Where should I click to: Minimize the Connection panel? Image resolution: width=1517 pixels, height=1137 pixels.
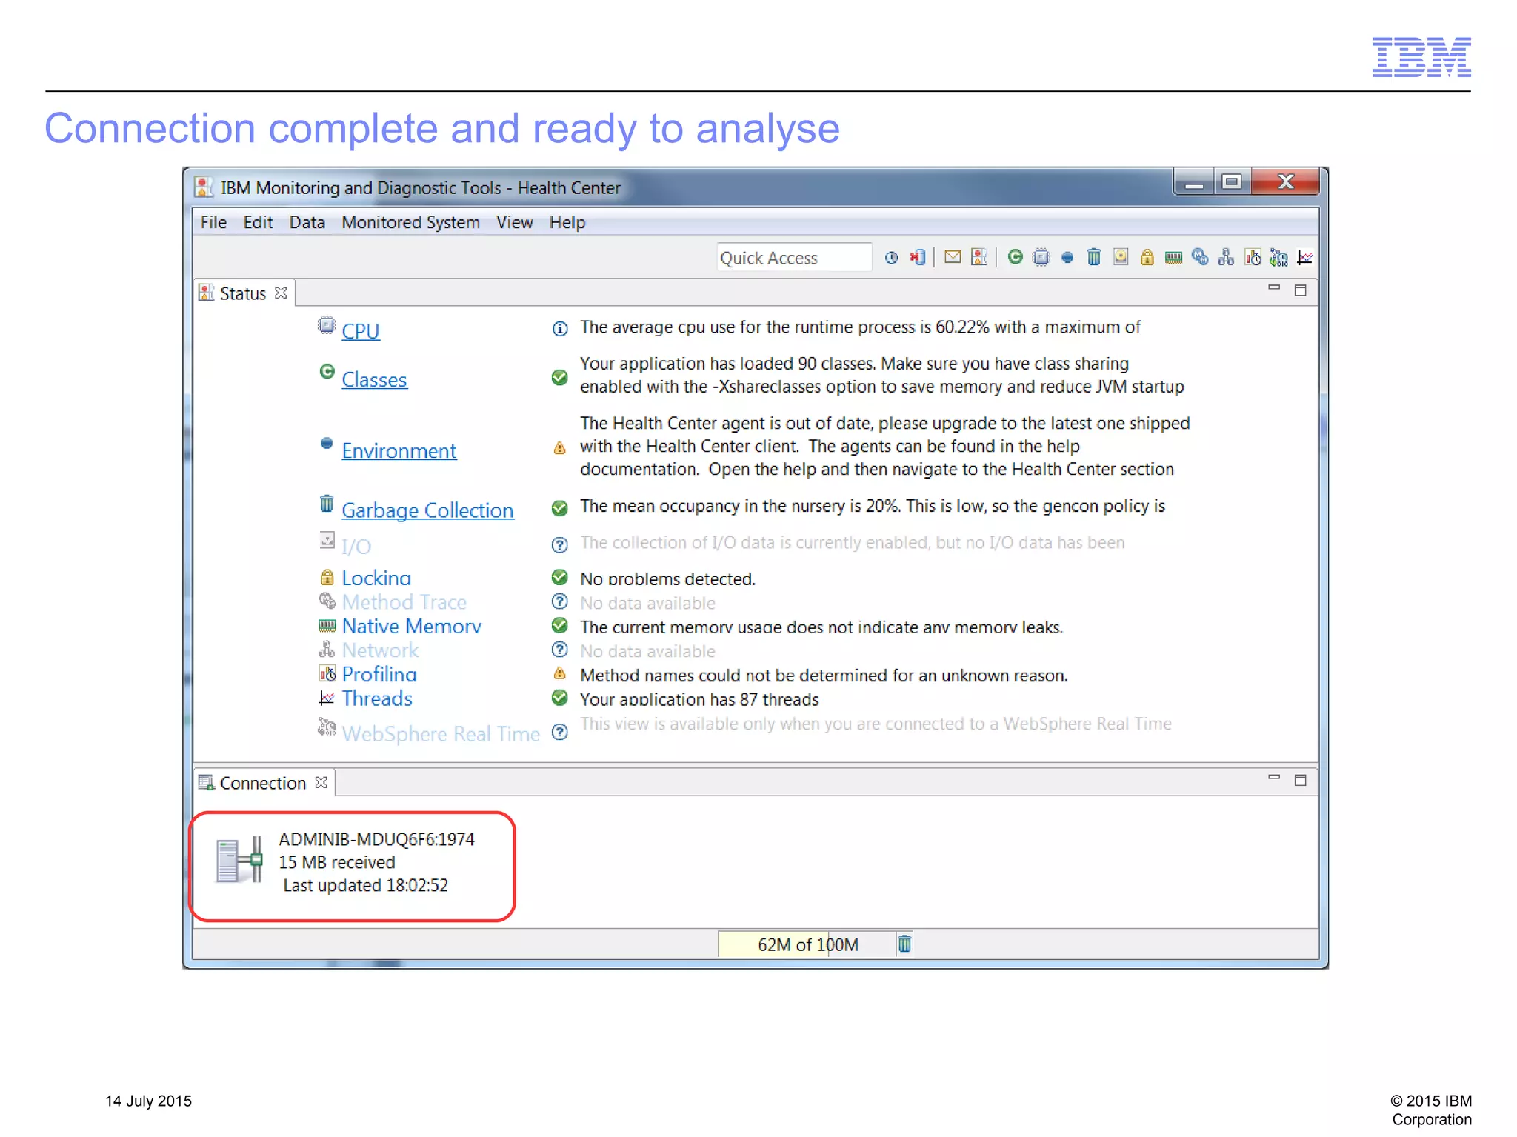pyautogui.click(x=1274, y=778)
